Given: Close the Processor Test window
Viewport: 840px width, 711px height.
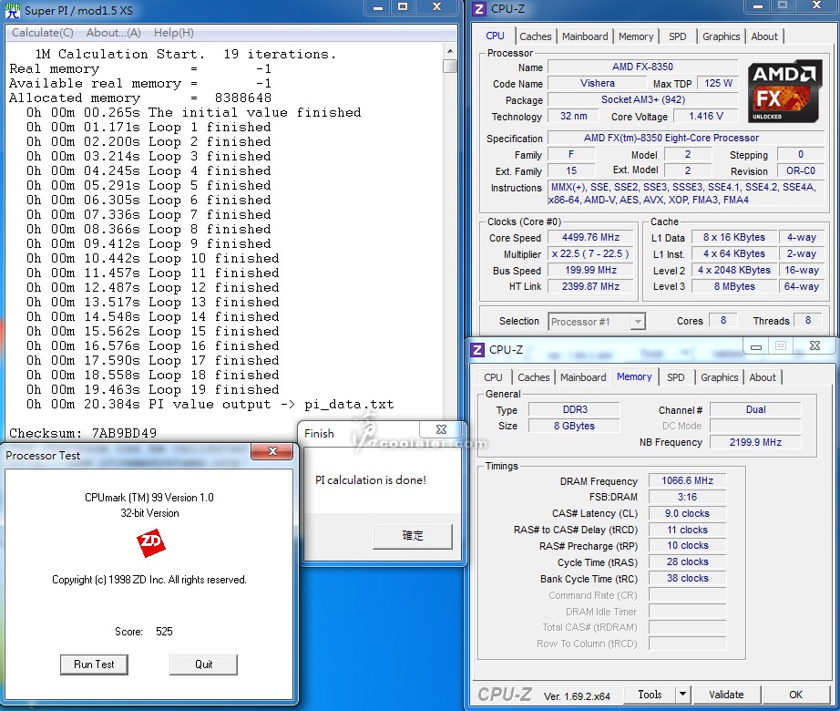Looking at the screenshot, I should [x=271, y=452].
